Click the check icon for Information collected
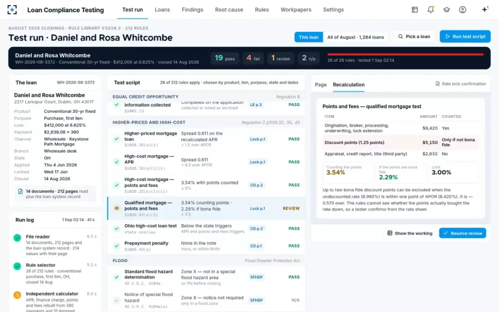Viewport: 499px width, 312px height. [x=117, y=106]
